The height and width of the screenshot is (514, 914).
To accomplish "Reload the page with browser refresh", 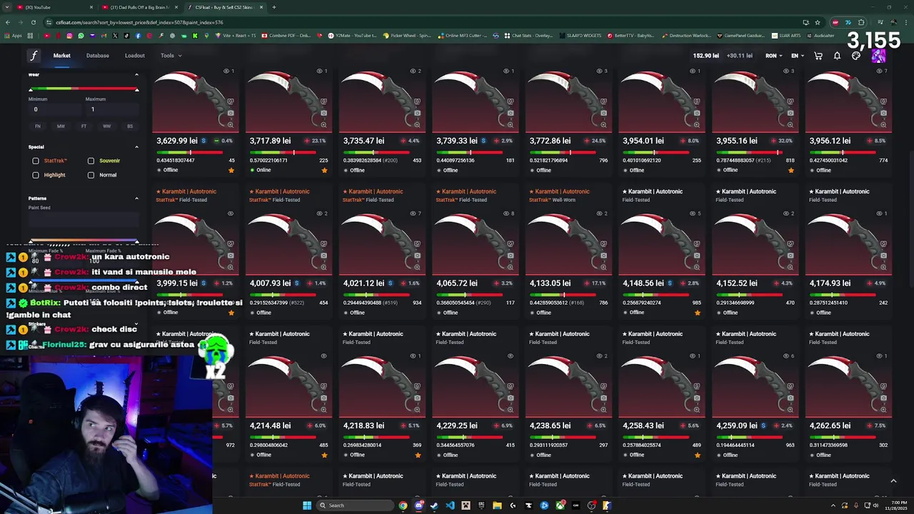I will (33, 22).
